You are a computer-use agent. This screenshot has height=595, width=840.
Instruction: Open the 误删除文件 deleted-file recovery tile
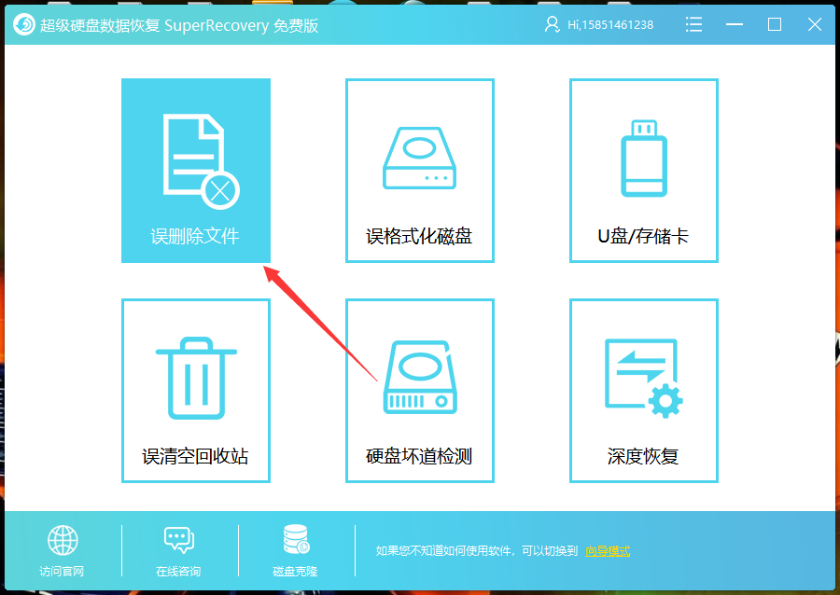(196, 170)
